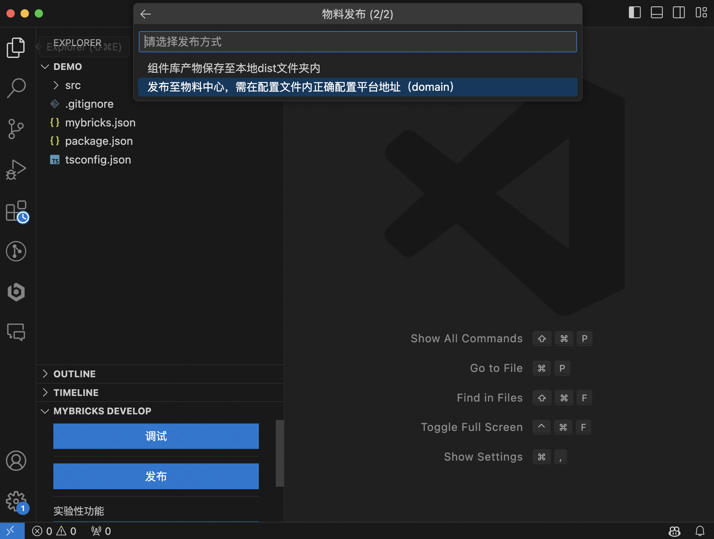
Task: Select 发布至物料中心 domain publish option
Action: coord(358,87)
